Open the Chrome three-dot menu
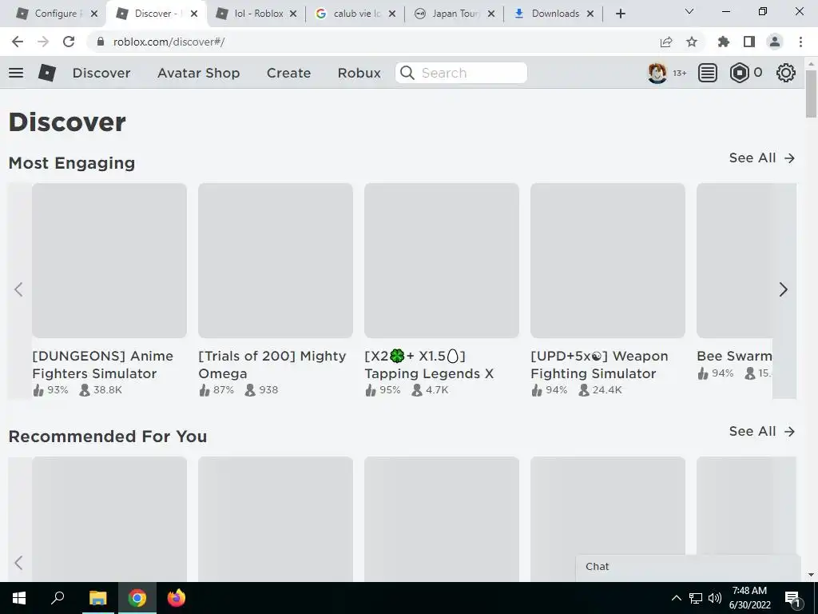This screenshot has width=818, height=614. [800, 42]
